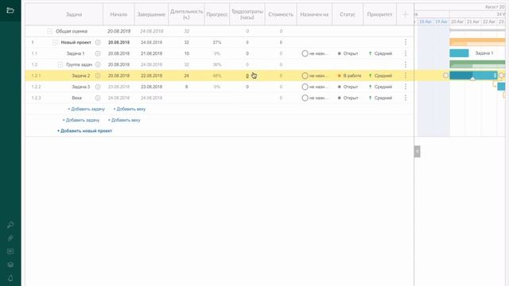Open info icon for Новый проект

(x=98, y=42)
